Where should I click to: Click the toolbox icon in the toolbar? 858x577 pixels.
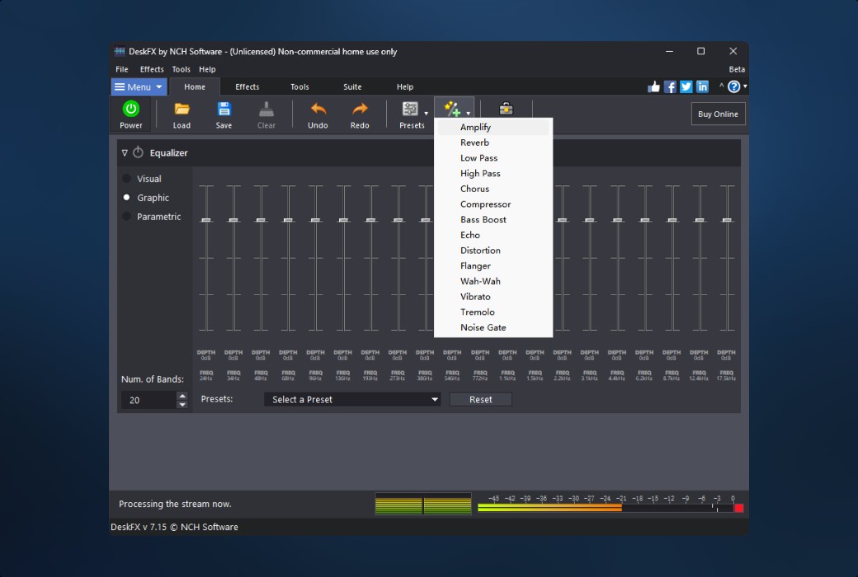[x=505, y=107]
